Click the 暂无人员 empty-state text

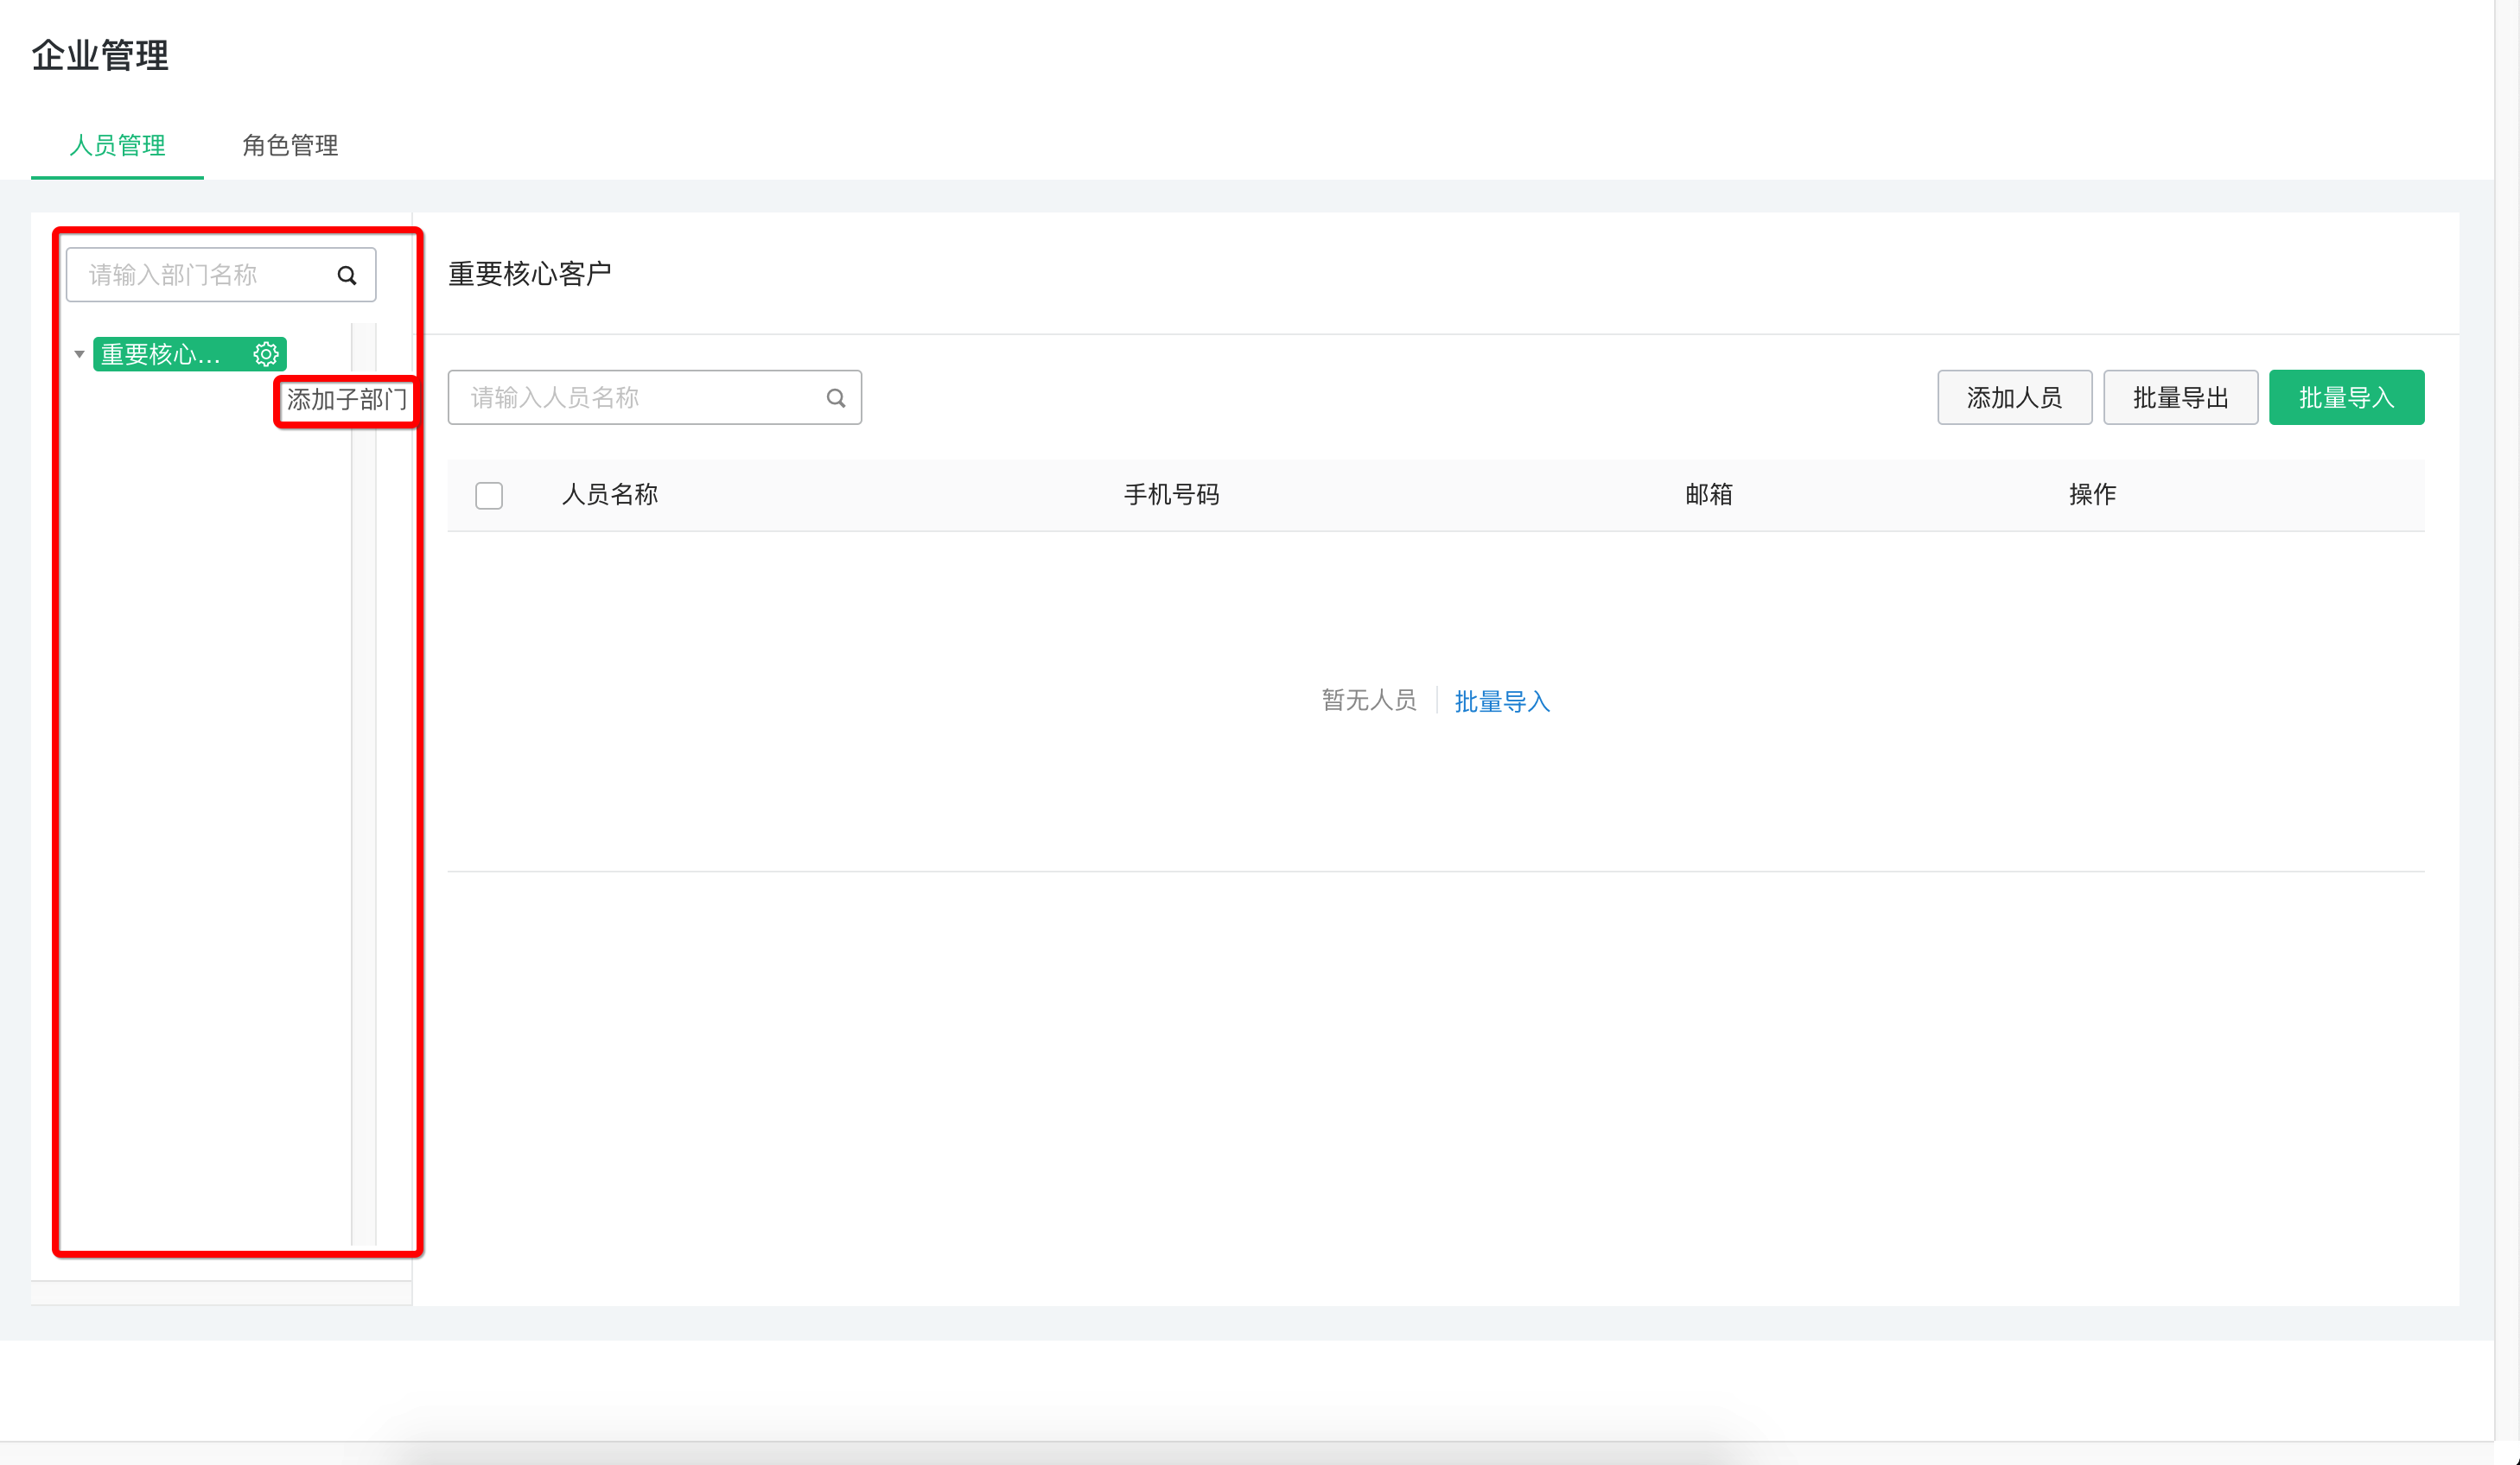tap(1369, 701)
